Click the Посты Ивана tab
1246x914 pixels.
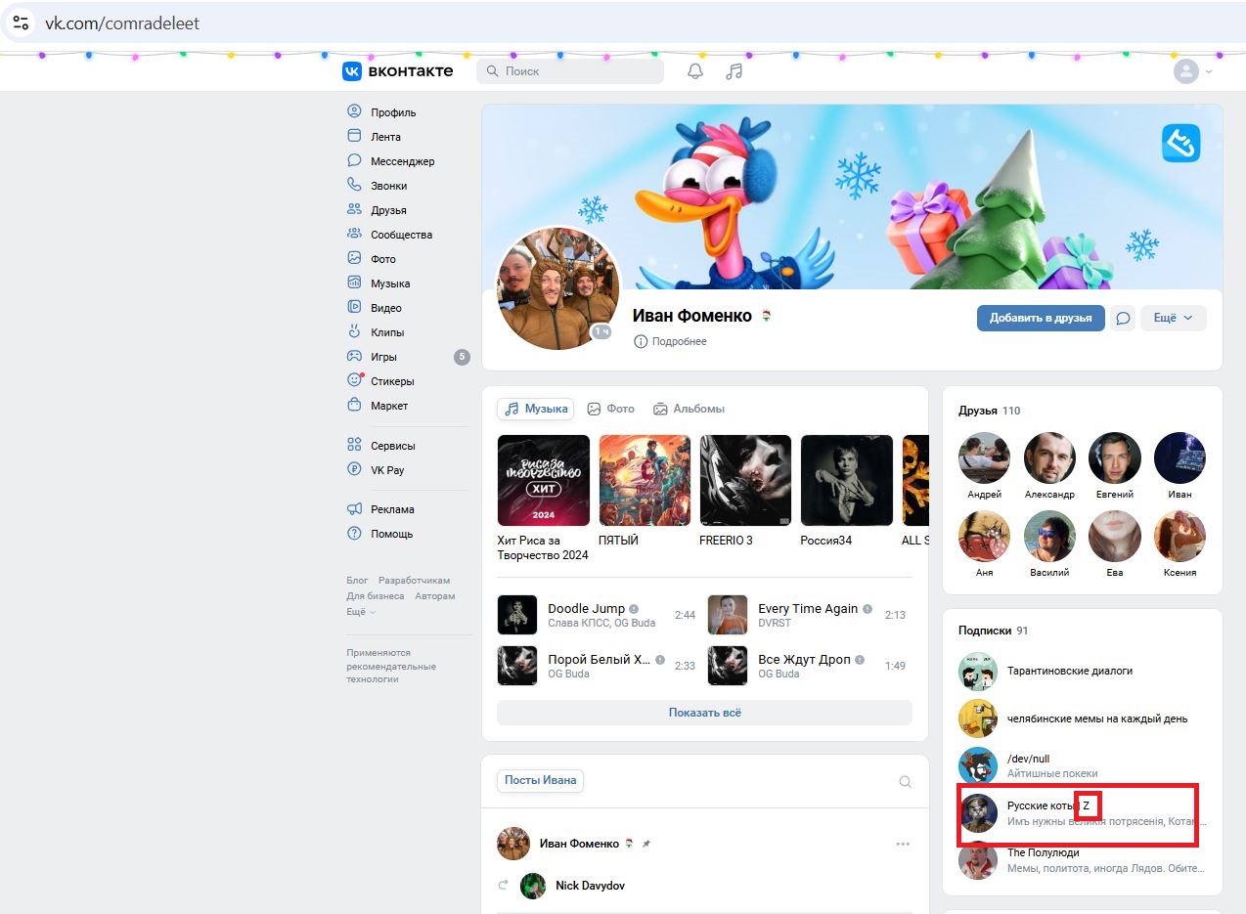(x=541, y=780)
